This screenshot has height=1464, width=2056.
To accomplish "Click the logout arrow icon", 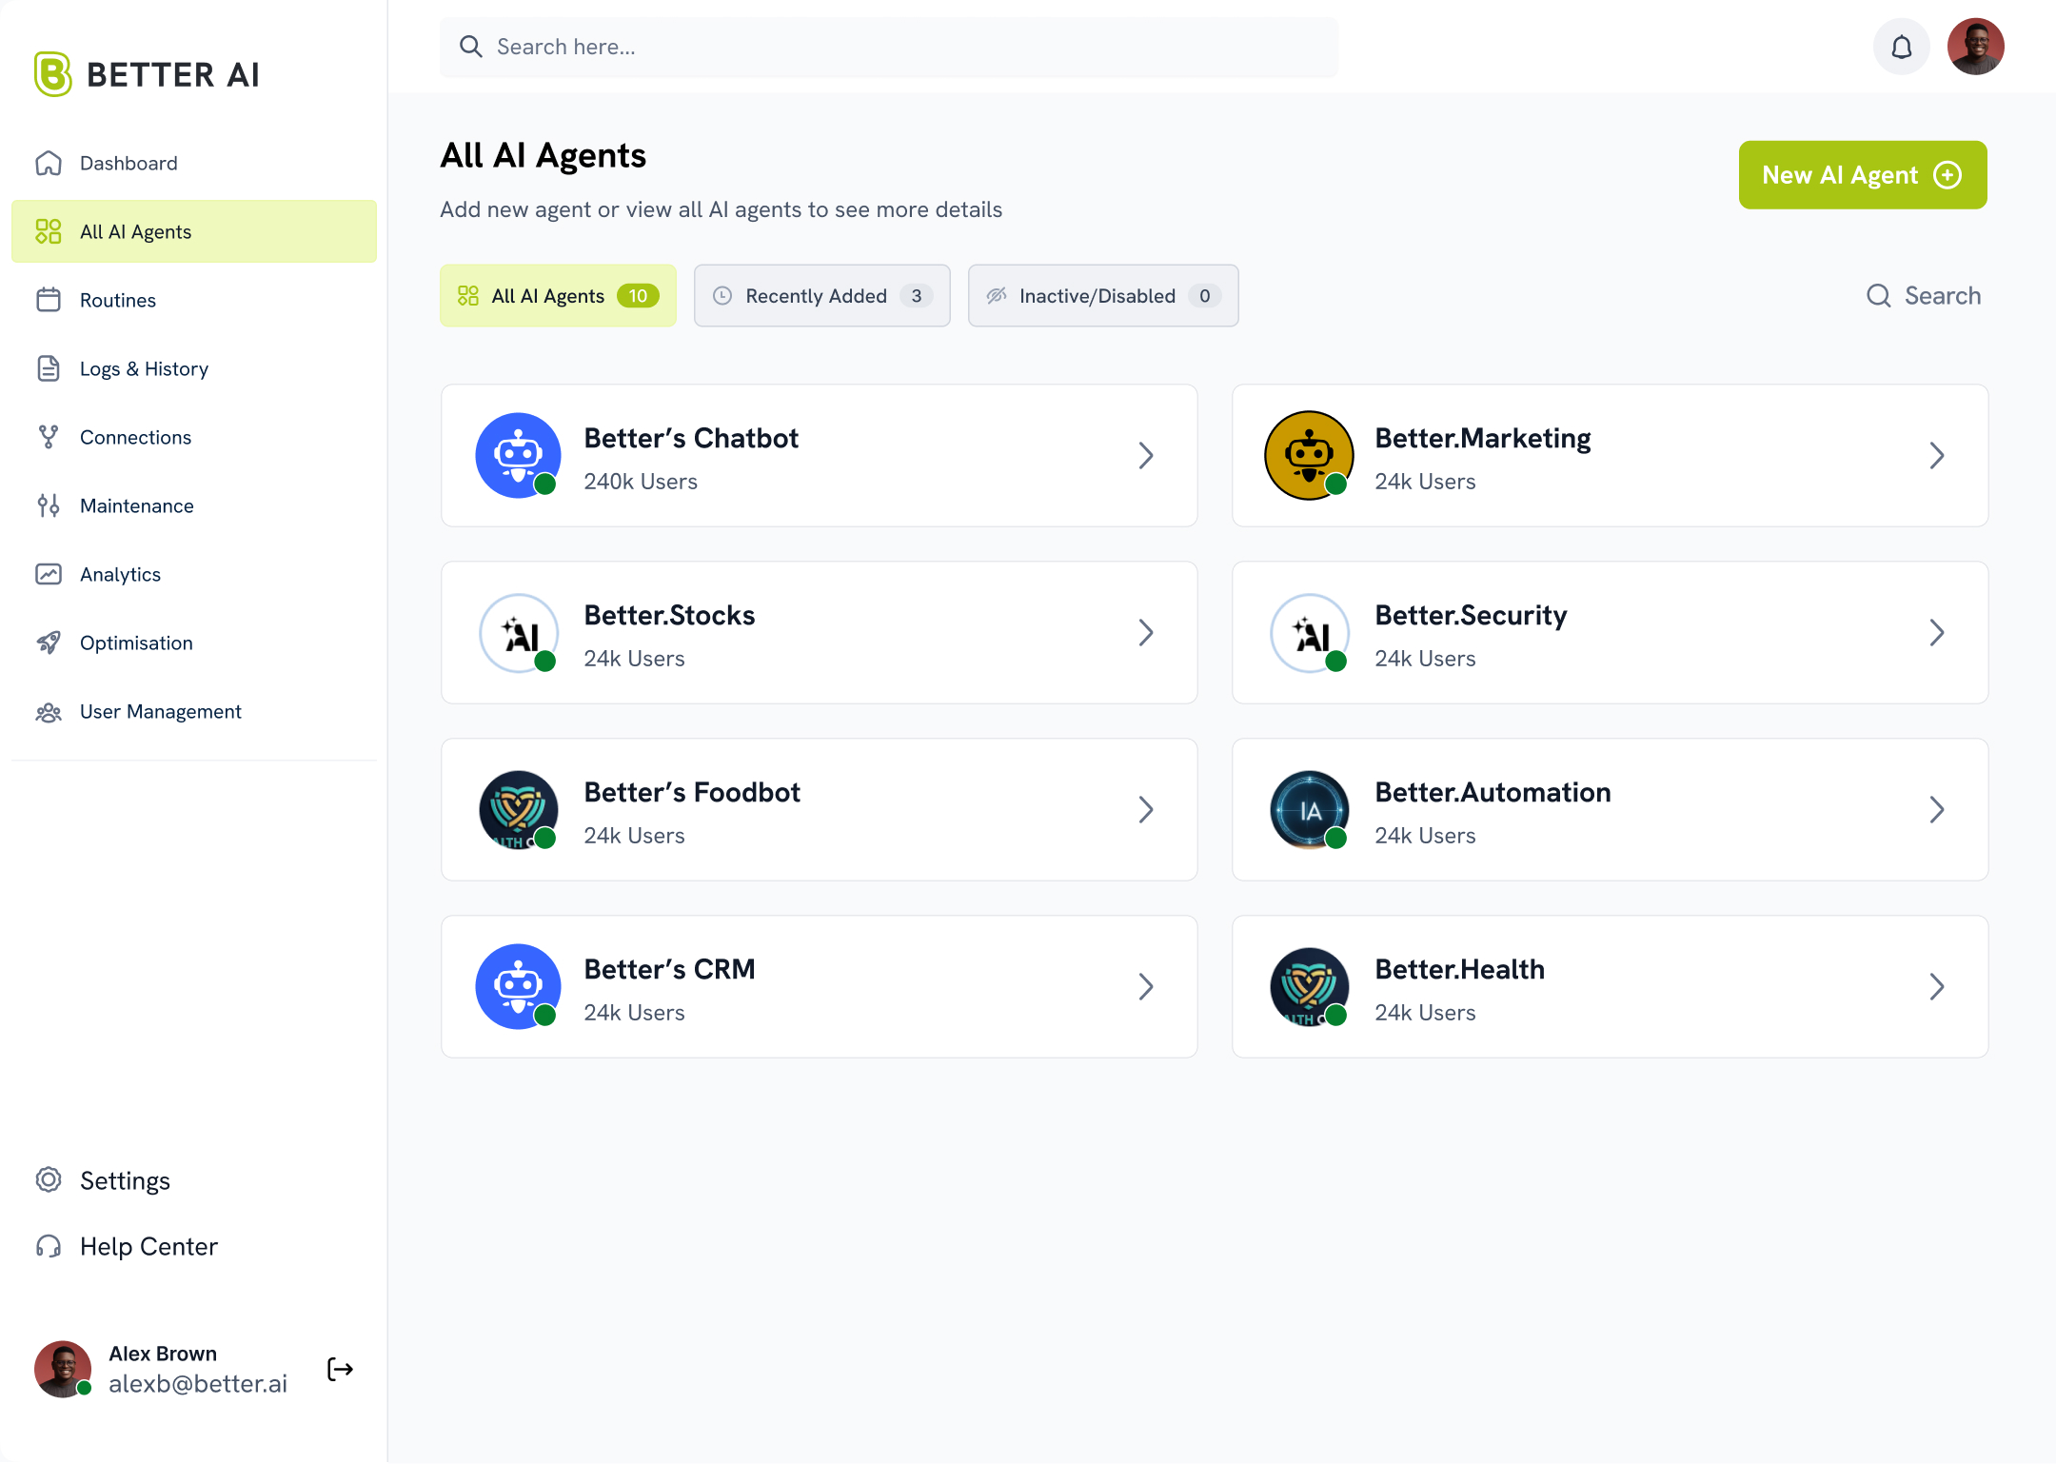I will click(340, 1369).
